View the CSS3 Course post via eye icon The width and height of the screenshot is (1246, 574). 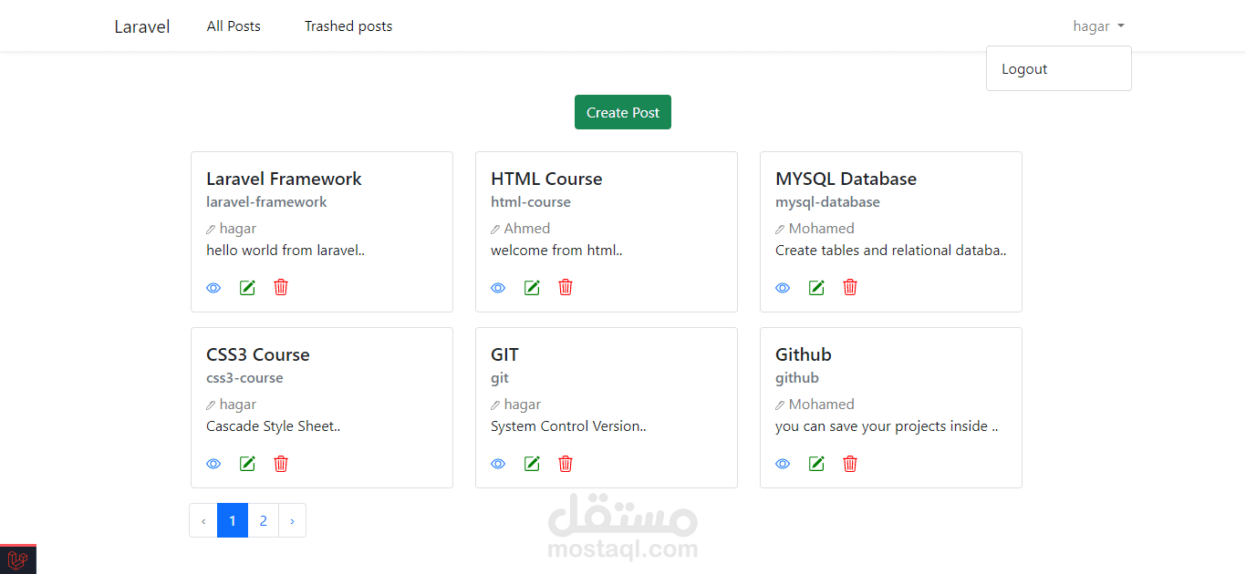(x=213, y=464)
